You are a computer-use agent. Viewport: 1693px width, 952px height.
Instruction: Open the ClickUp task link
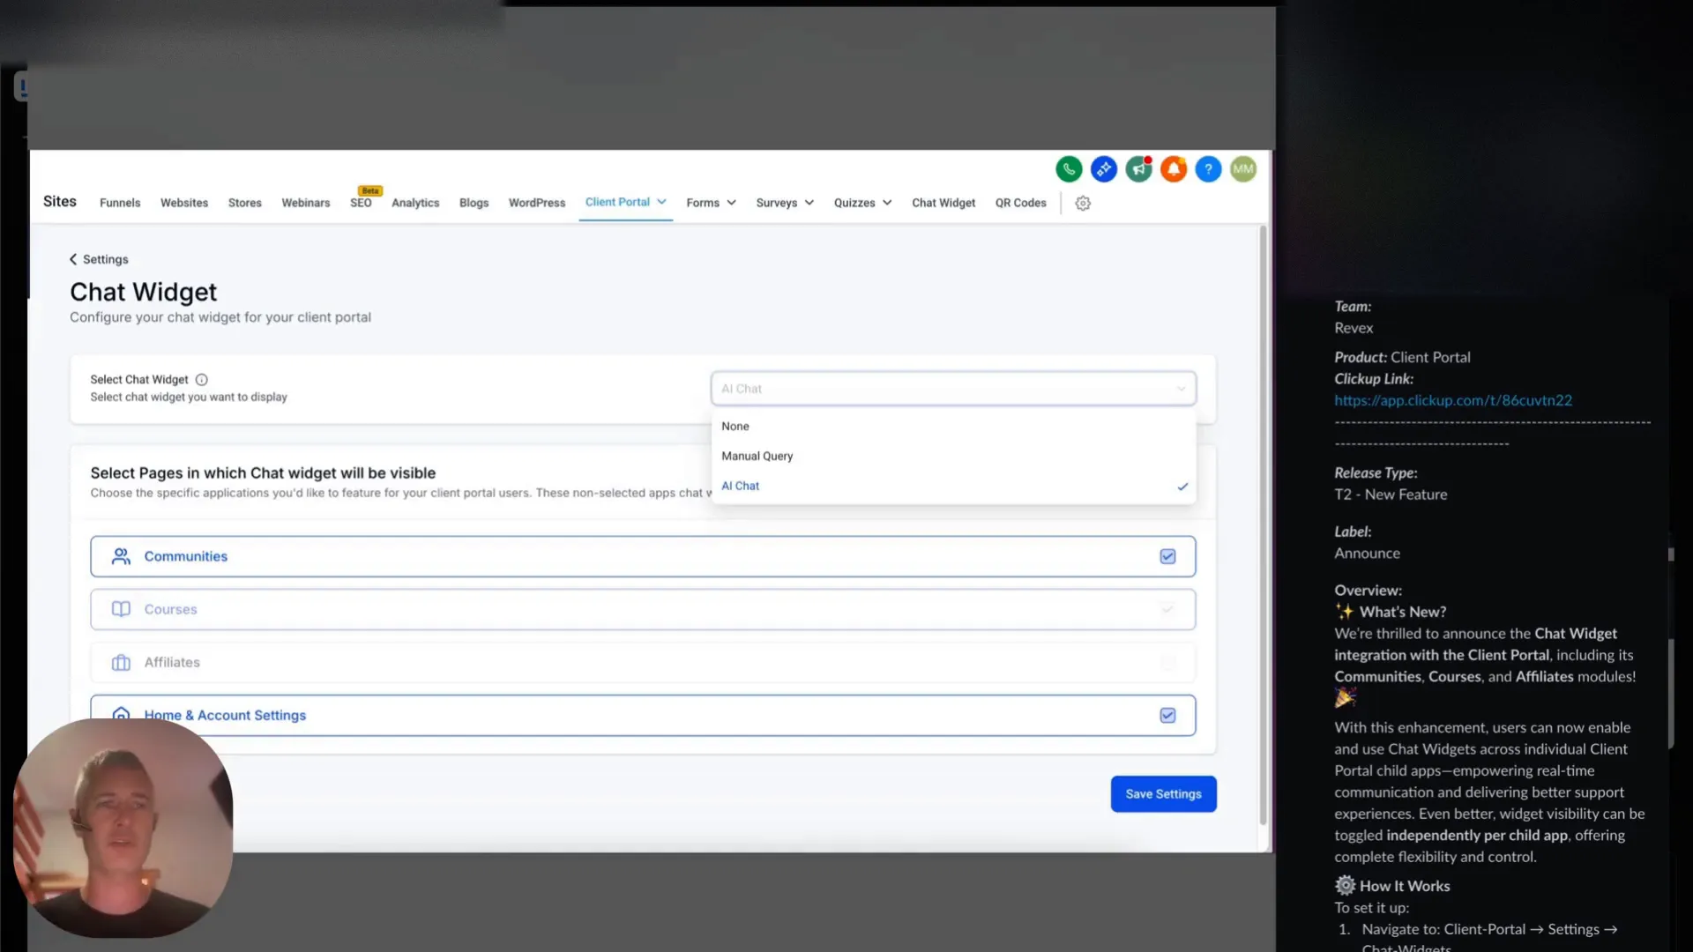(1453, 400)
